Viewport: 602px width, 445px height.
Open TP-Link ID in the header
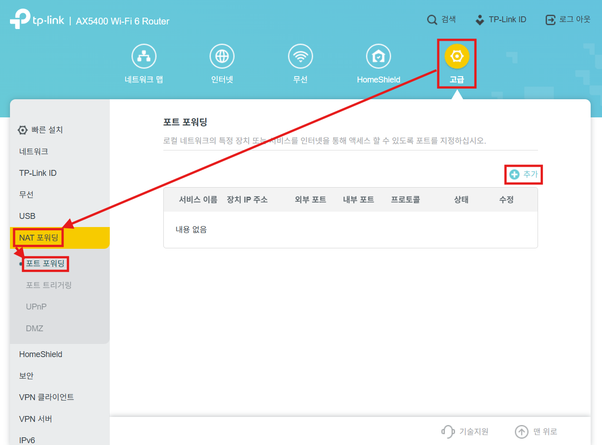point(501,20)
